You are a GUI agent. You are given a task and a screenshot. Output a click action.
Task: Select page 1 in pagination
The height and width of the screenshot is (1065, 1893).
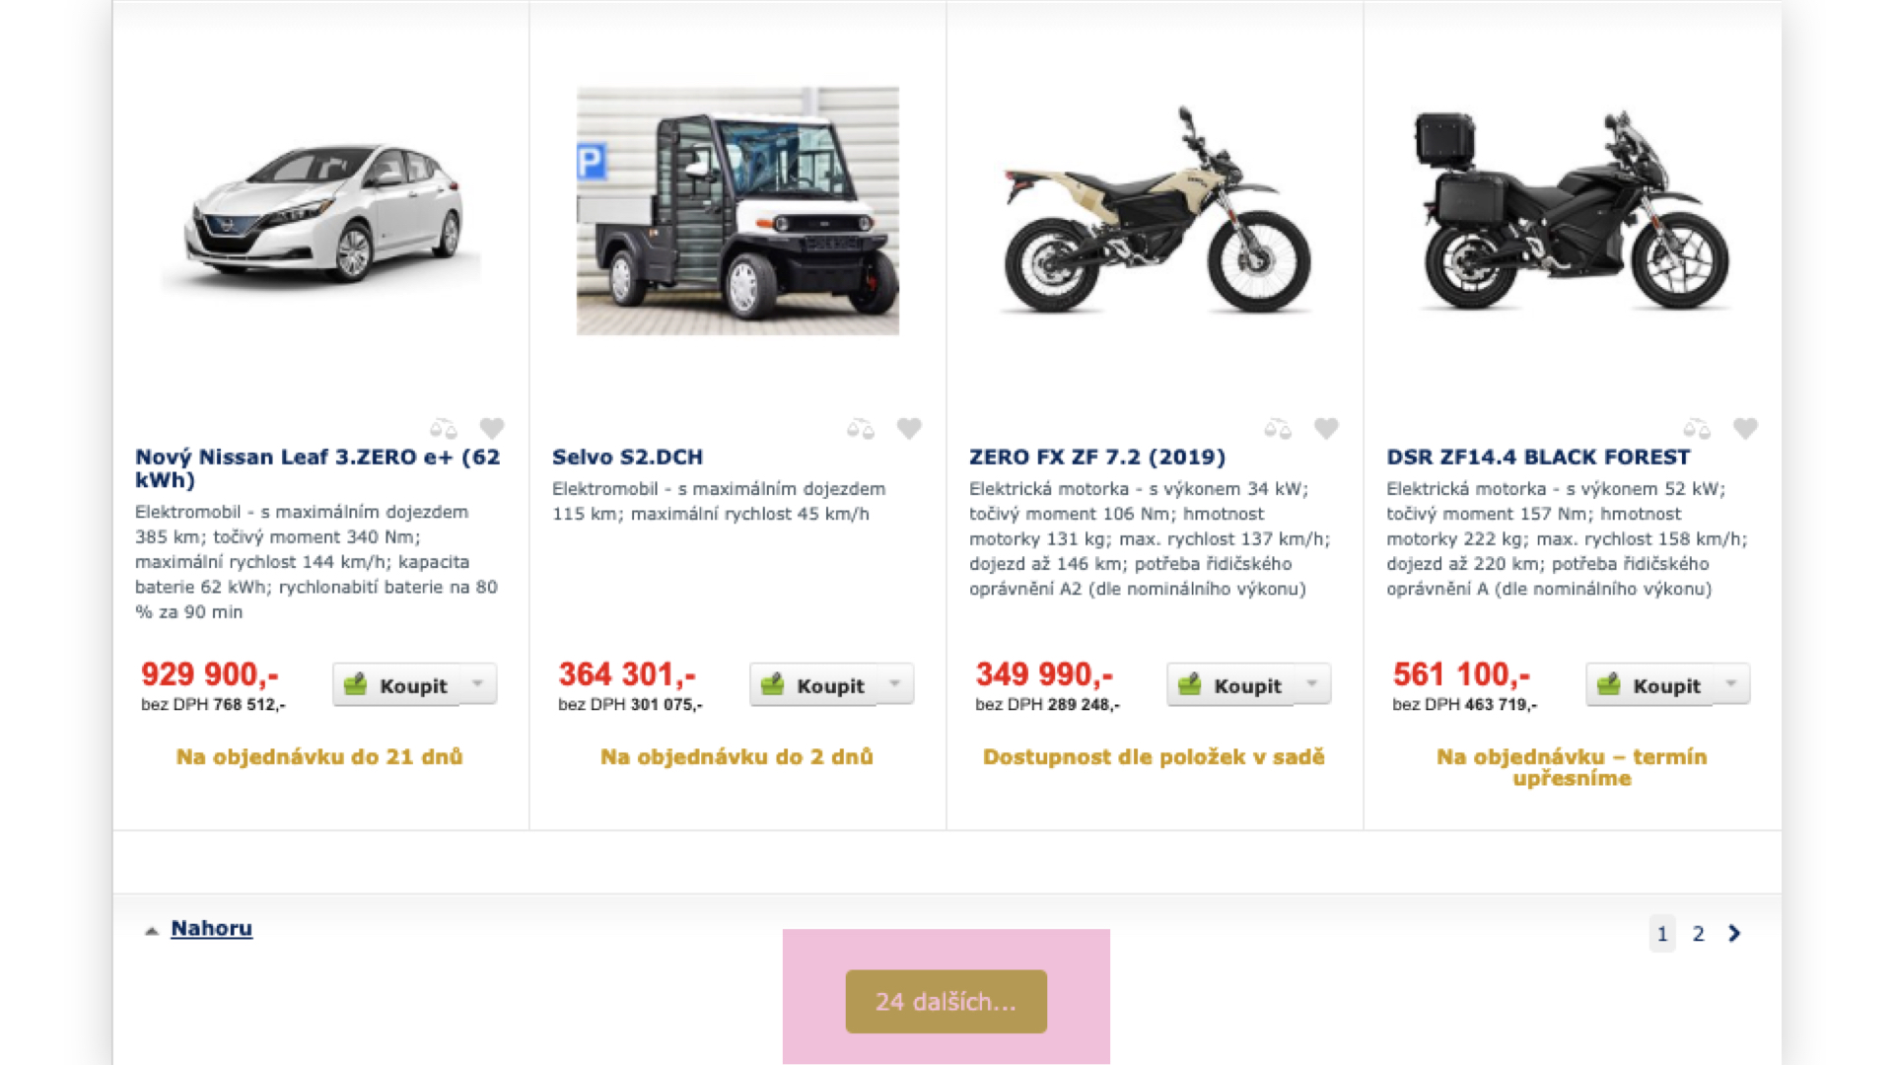[1662, 934]
